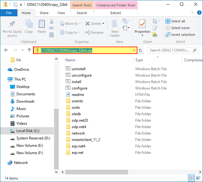
Task: Click the Paste shortcut icon
Action: pos(52,35)
